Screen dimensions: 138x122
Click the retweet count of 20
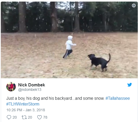[x=30, y=117]
